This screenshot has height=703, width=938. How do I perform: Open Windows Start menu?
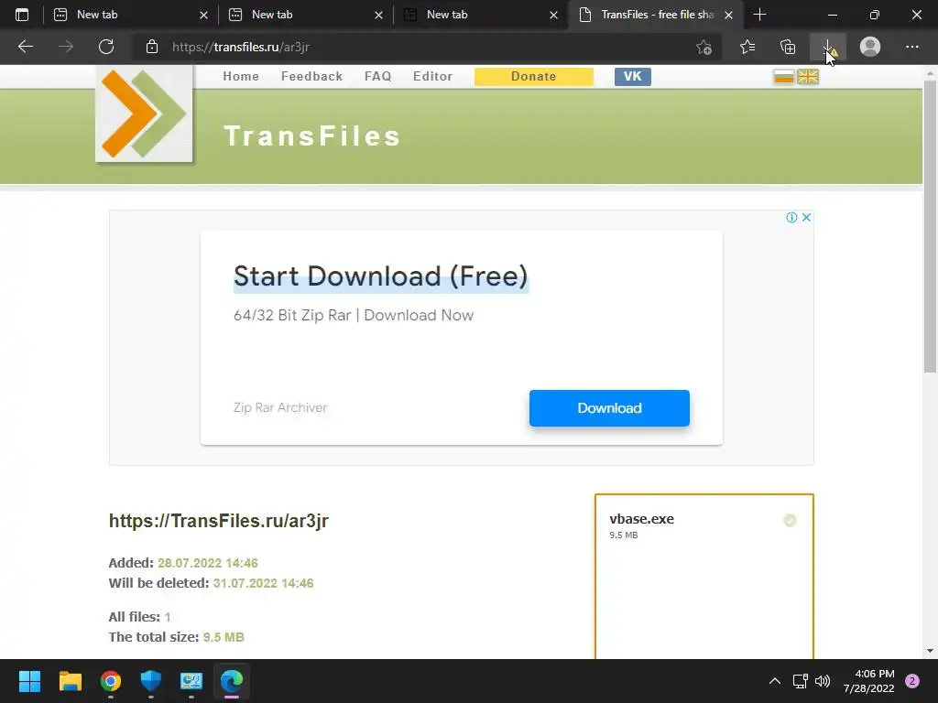29,681
